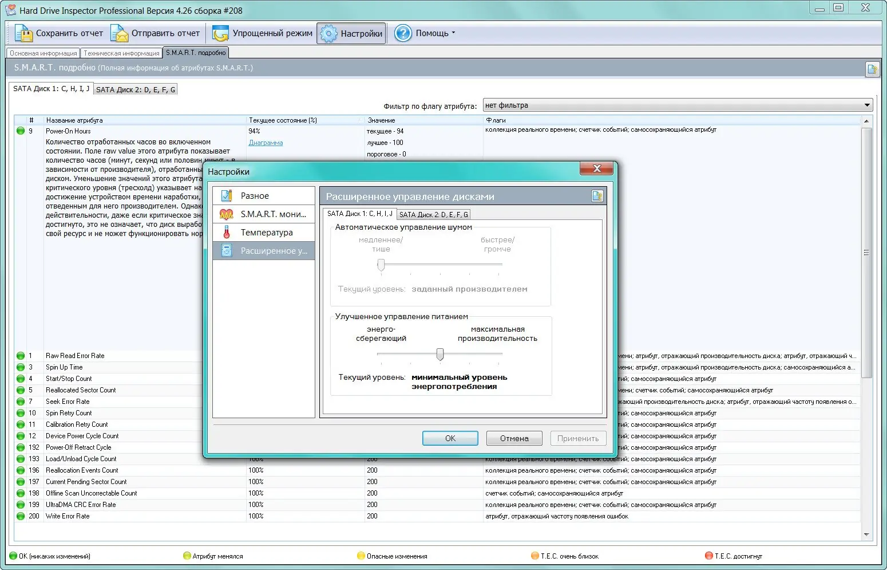Click the Отмена button
887x570 pixels.
click(x=514, y=438)
